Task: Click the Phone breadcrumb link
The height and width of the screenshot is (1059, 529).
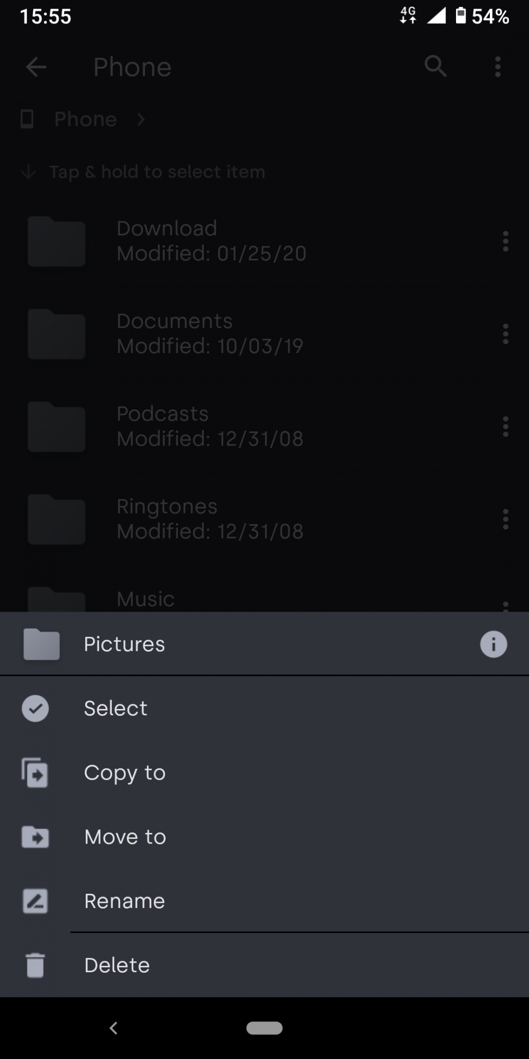Action: click(x=85, y=120)
